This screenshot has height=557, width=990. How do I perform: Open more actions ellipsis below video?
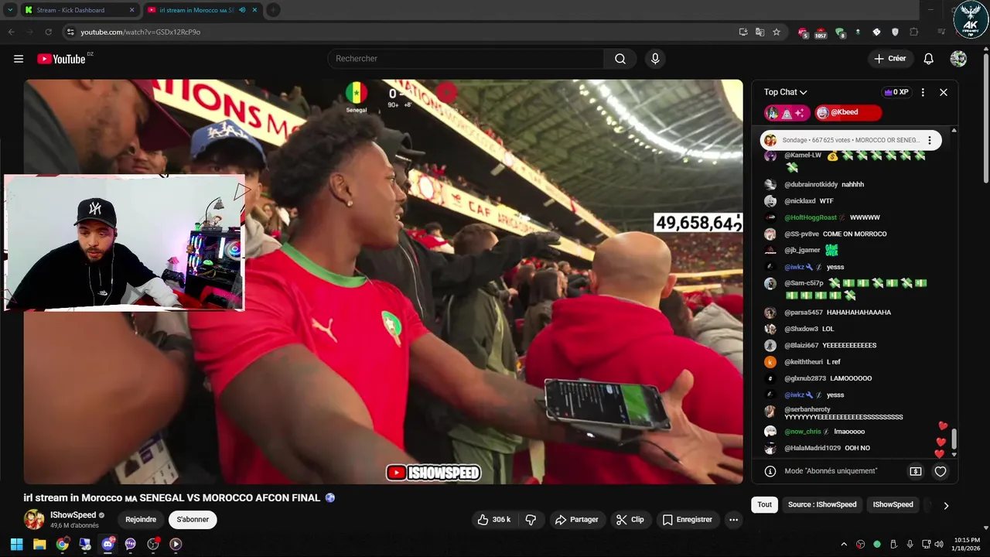(733, 520)
